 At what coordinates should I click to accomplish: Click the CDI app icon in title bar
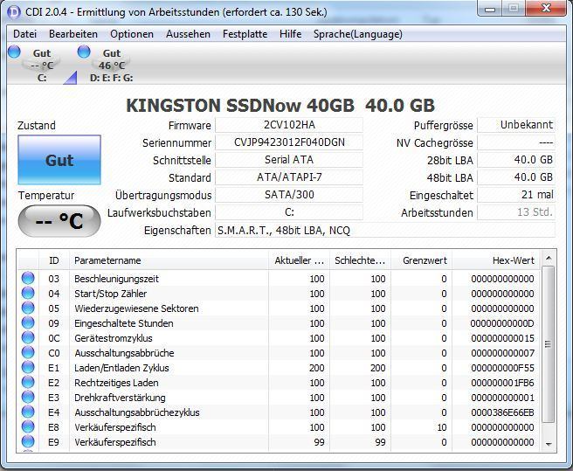(13, 12)
